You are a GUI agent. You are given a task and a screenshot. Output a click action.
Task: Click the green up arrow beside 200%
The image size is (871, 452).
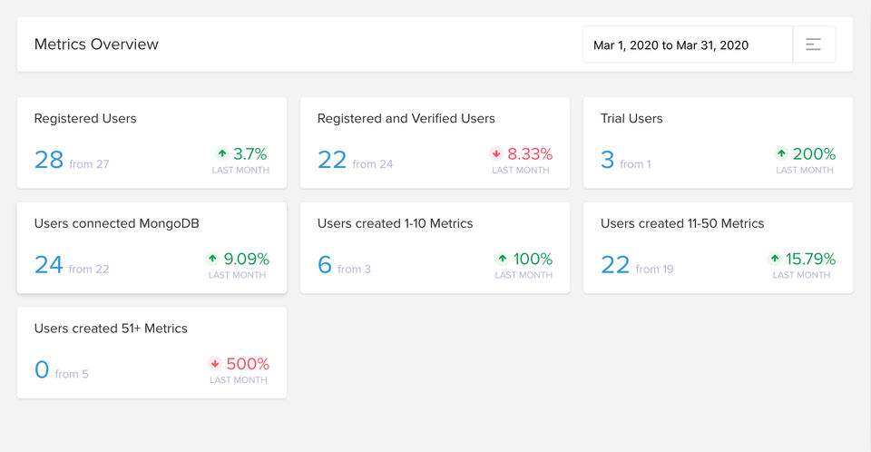click(x=781, y=152)
